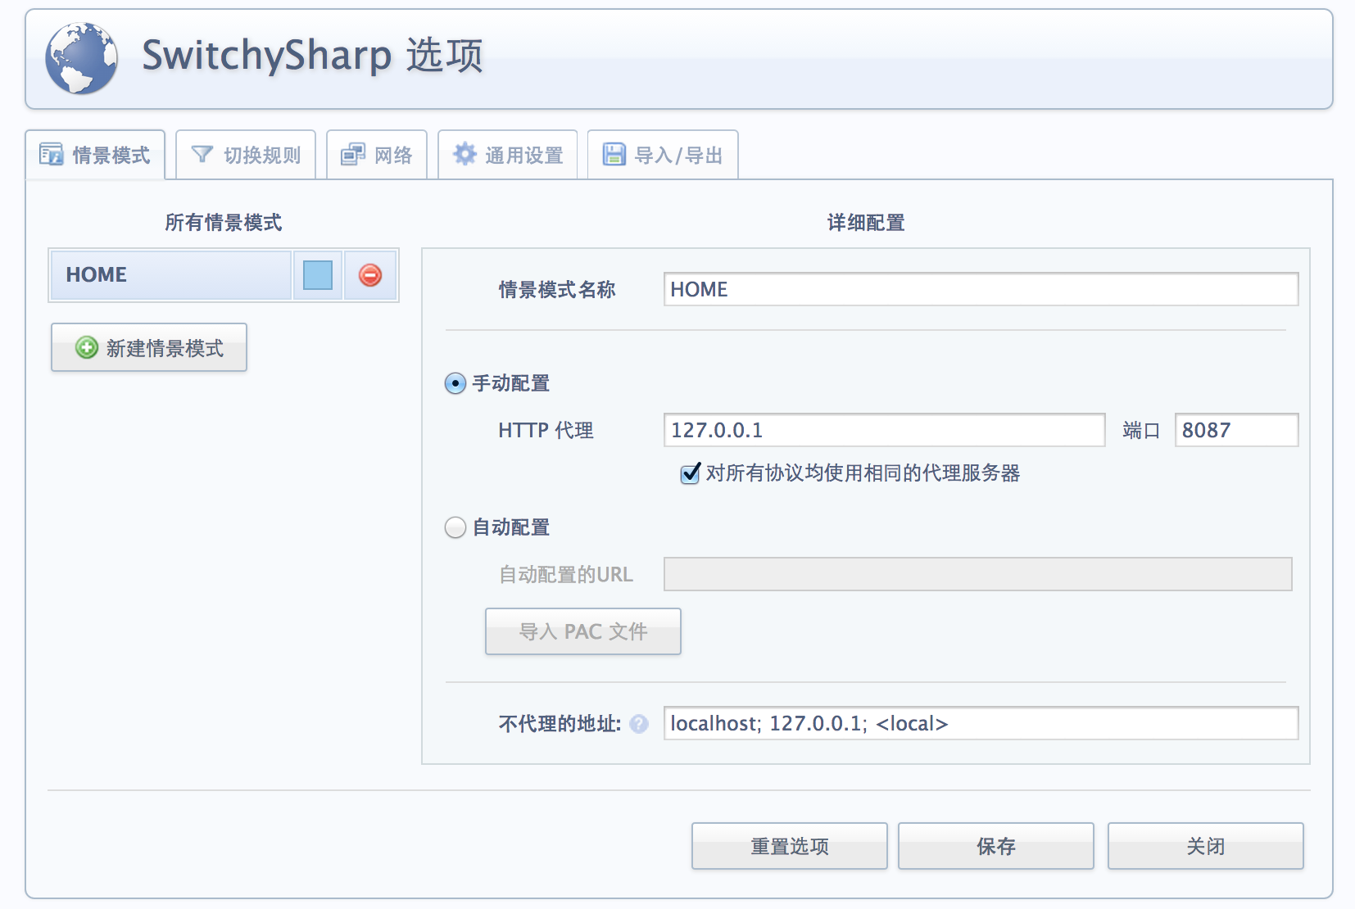Select the 自动配置 radio button
This screenshot has width=1355, height=909.
click(455, 527)
